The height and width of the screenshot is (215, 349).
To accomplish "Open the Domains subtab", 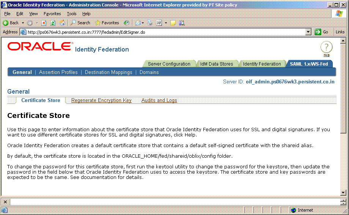I will click(x=149, y=72).
